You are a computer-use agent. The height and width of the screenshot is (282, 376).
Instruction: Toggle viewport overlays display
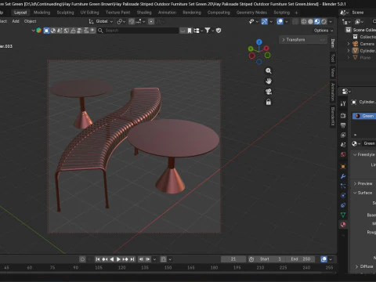click(x=280, y=21)
